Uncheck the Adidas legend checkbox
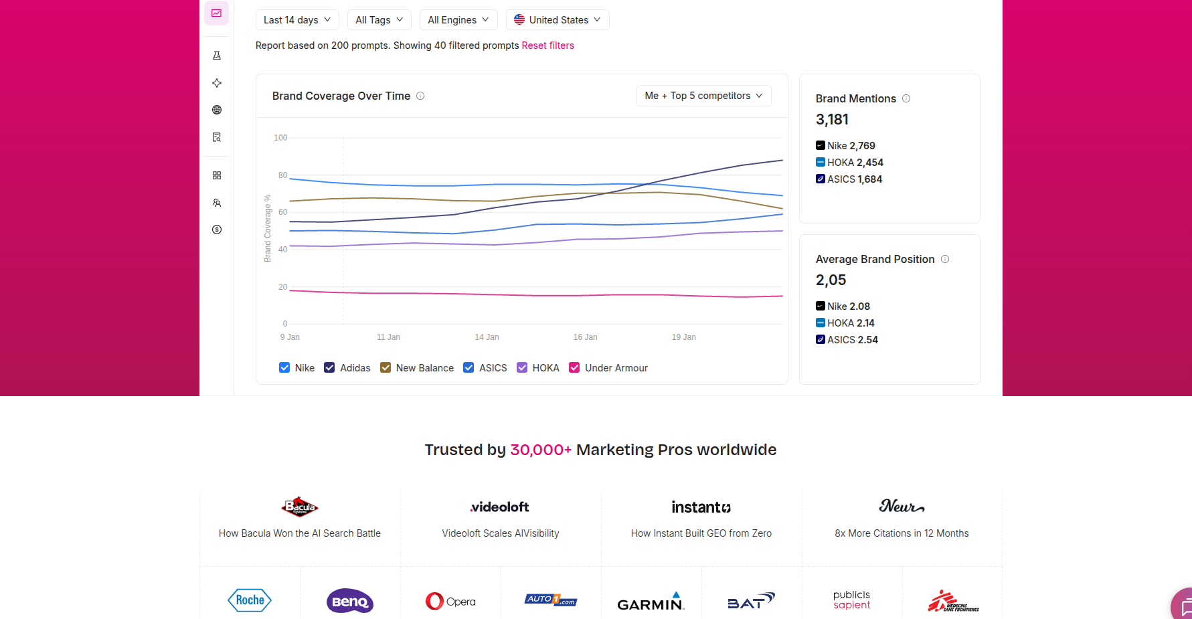This screenshot has width=1192, height=619. point(329,367)
